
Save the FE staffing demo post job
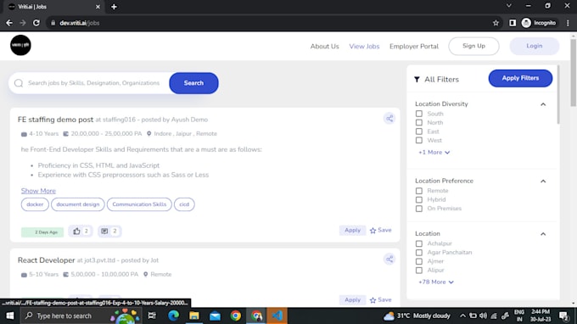380,230
